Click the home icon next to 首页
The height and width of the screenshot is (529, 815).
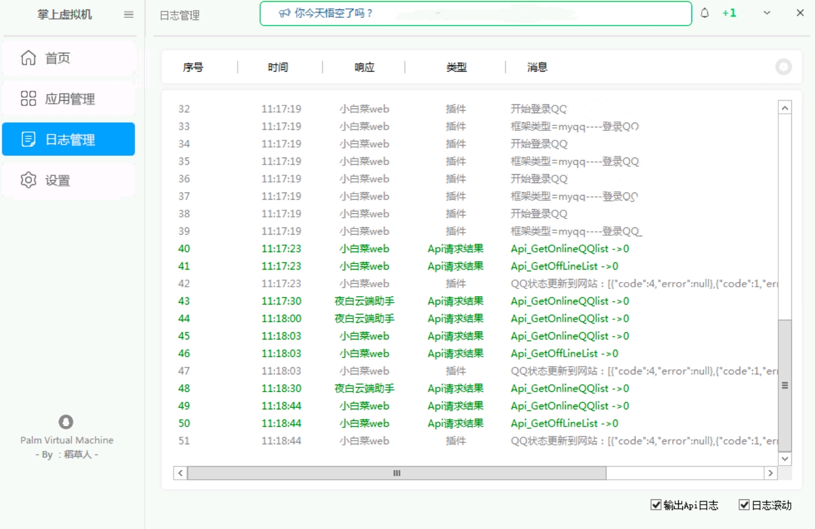(x=28, y=58)
